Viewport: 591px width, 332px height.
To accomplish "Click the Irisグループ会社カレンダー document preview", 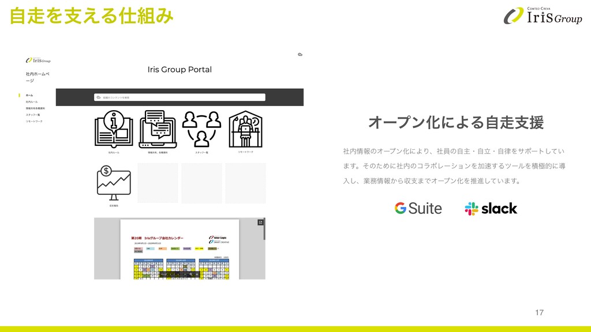I will [x=180, y=249].
